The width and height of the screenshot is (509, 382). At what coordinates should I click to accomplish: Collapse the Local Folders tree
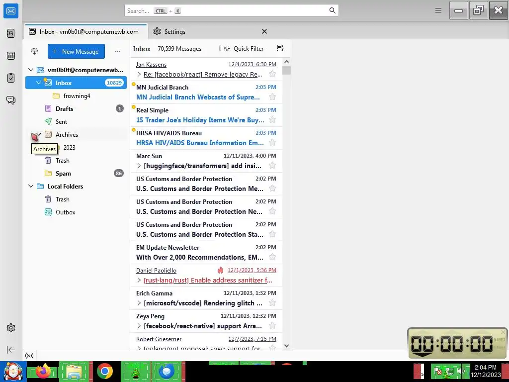click(x=31, y=186)
